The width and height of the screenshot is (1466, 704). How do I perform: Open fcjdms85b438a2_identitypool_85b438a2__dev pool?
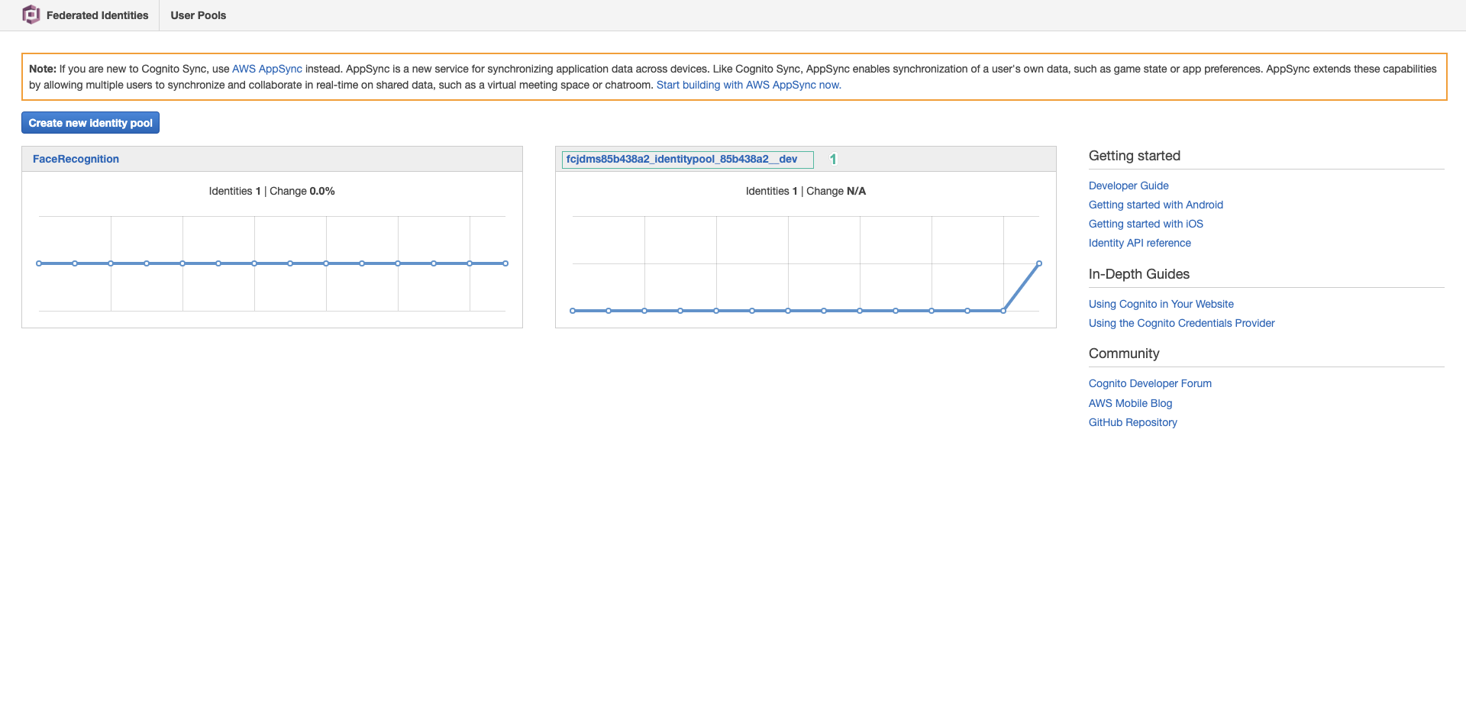(681, 159)
